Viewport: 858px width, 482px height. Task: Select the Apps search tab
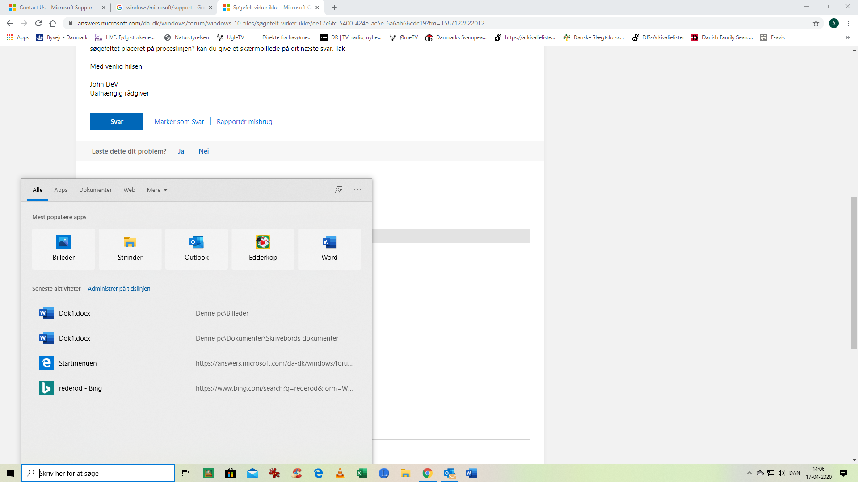tap(61, 190)
